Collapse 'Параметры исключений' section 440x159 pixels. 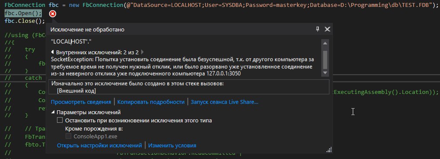(53, 112)
